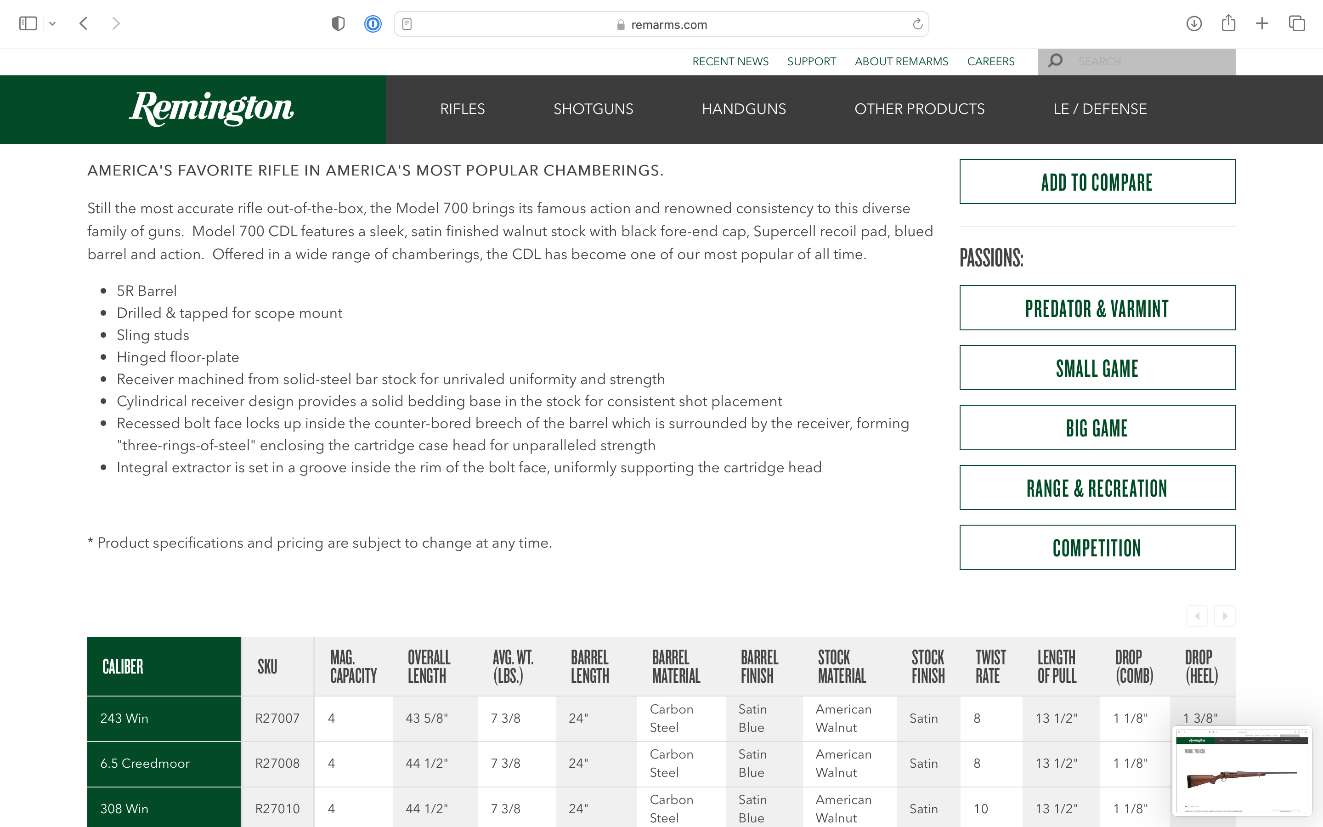
Task: Select the Small Game passion
Action: 1097,368
